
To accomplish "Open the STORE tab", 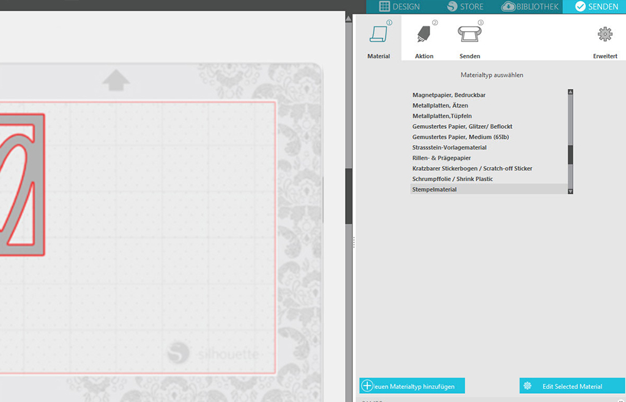I will (465, 7).
